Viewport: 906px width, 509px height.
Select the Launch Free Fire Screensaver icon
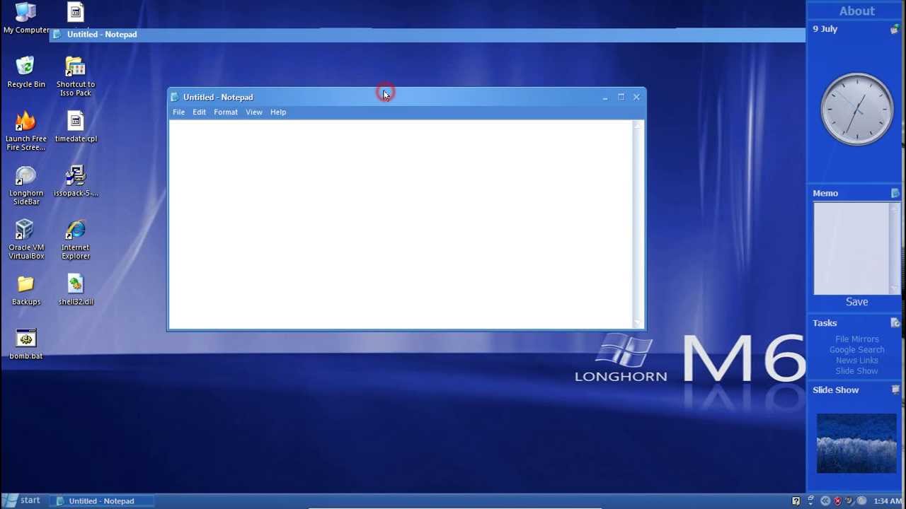click(x=25, y=131)
